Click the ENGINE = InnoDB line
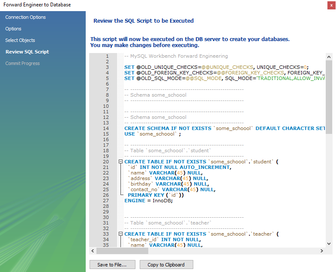 pyautogui.click(x=148, y=201)
